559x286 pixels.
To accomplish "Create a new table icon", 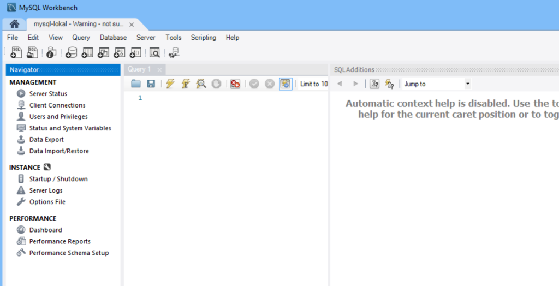I will [x=87, y=52].
